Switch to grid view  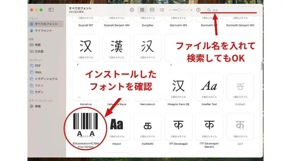[142, 10]
